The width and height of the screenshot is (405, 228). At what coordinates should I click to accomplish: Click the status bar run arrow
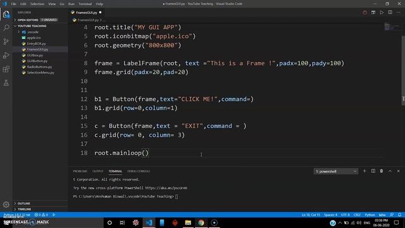(54, 215)
